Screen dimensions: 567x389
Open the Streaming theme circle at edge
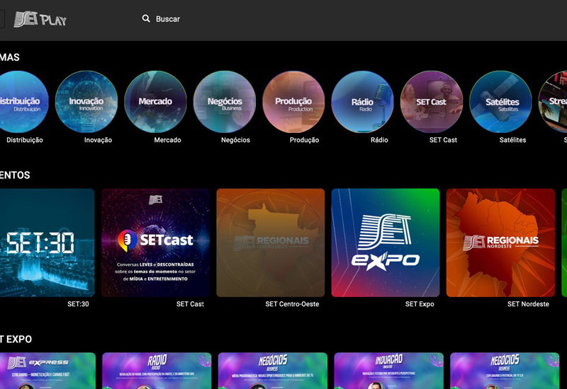pos(554,102)
